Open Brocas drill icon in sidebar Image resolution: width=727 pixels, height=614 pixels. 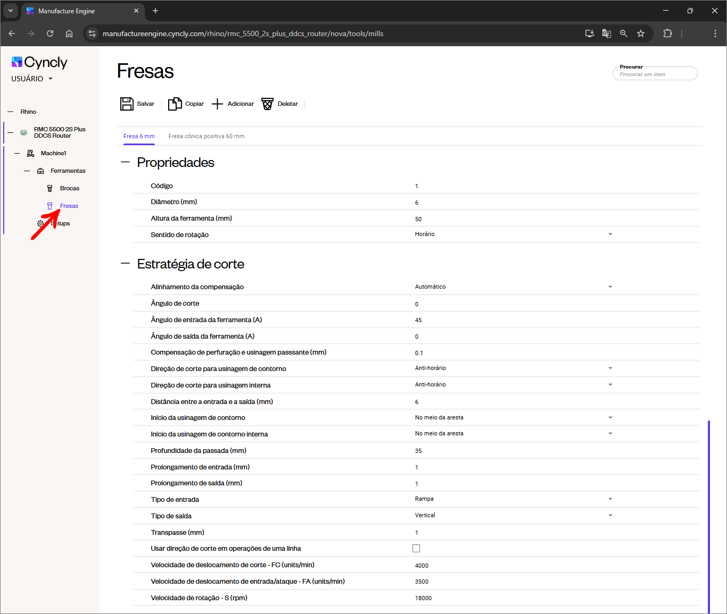point(50,188)
